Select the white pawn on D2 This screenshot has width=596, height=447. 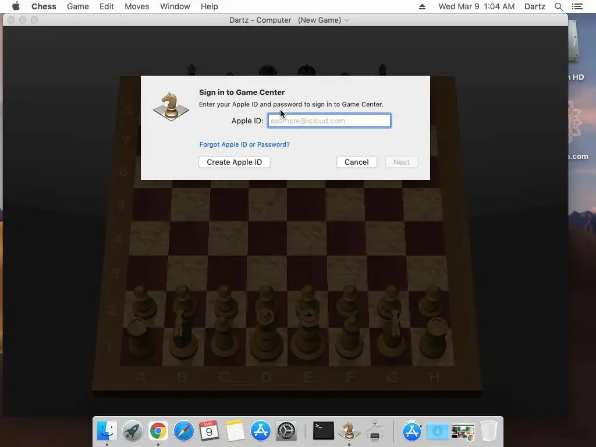(x=266, y=299)
